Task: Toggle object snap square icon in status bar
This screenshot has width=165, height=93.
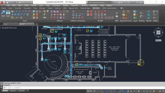Action: click(120, 91)
